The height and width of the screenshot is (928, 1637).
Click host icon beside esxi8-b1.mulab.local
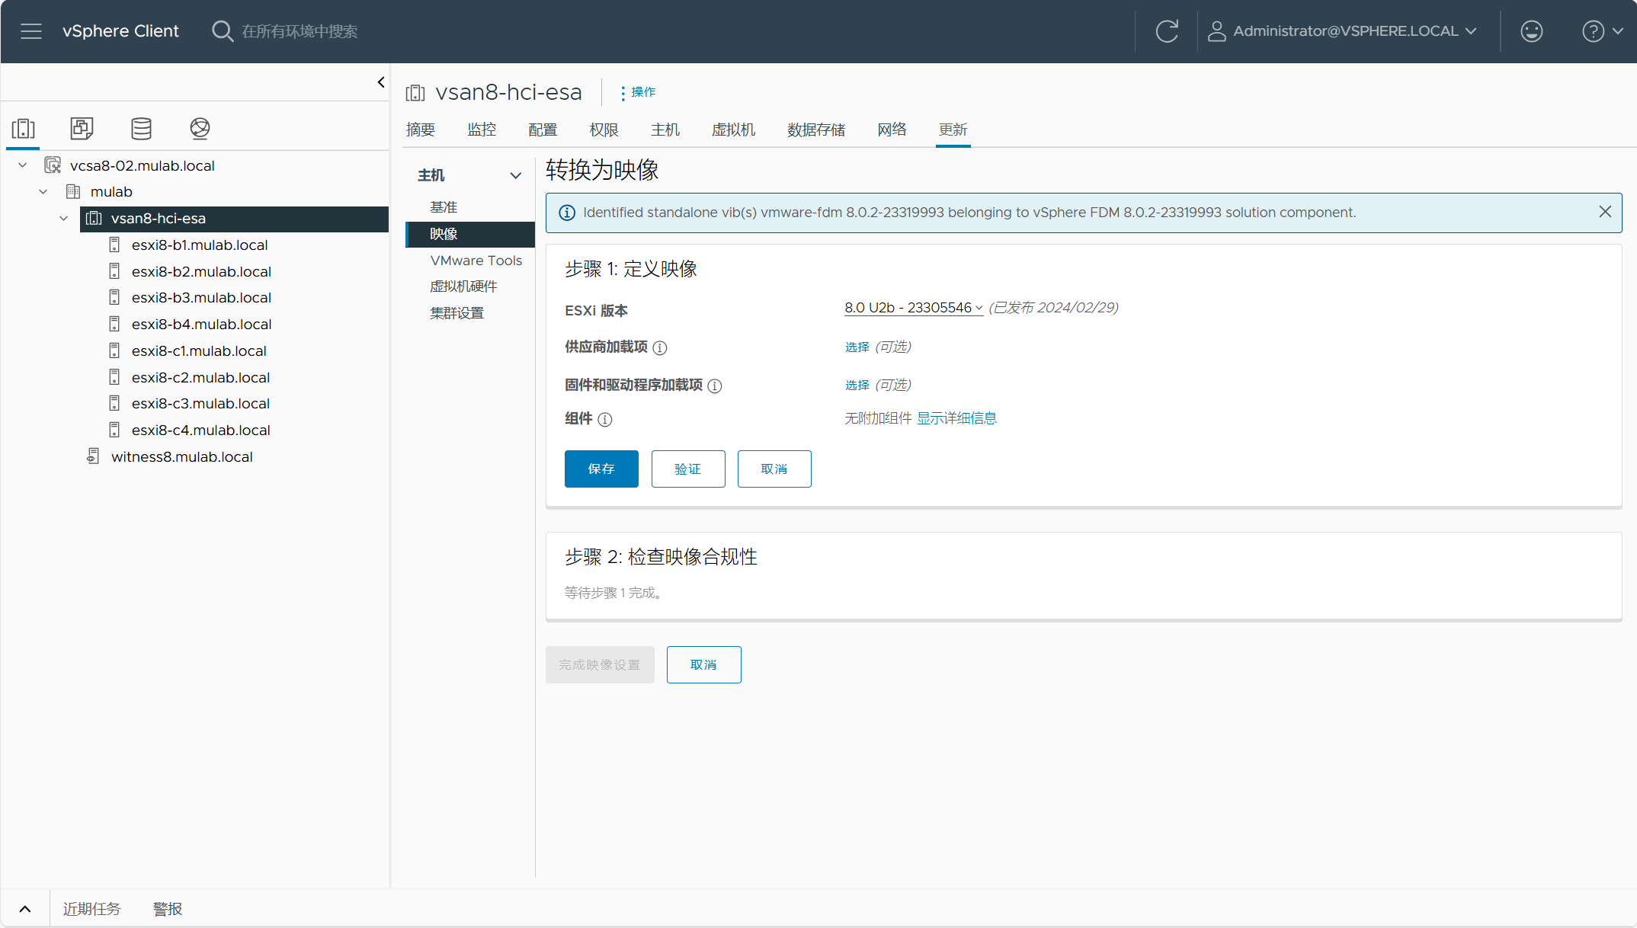[x=114, y=245]
